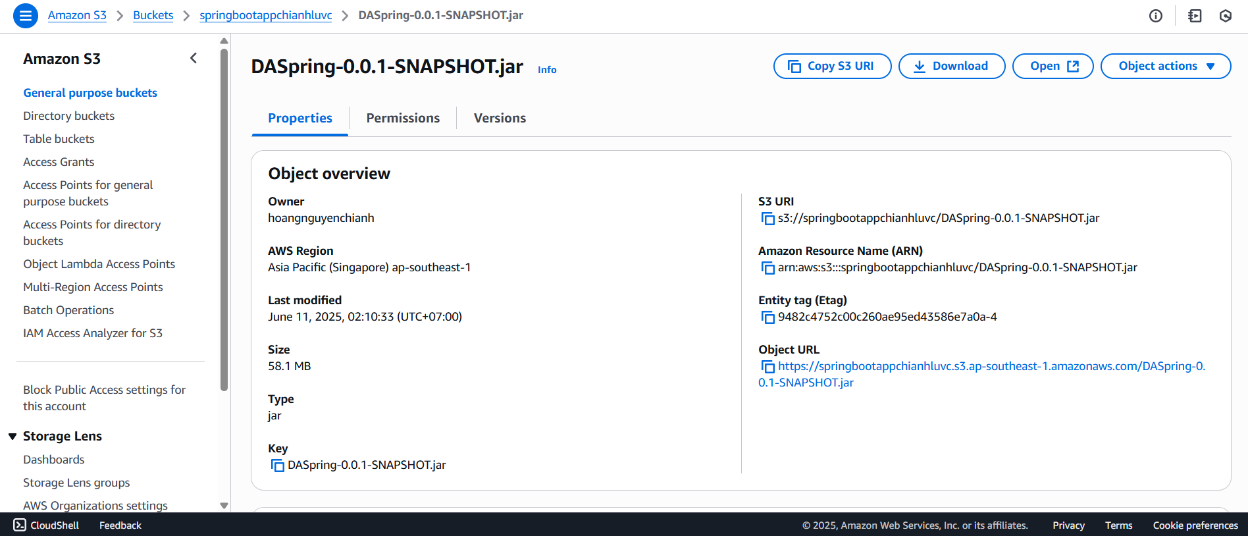Open the Privacy footer link

click(x=1068, y=525)
